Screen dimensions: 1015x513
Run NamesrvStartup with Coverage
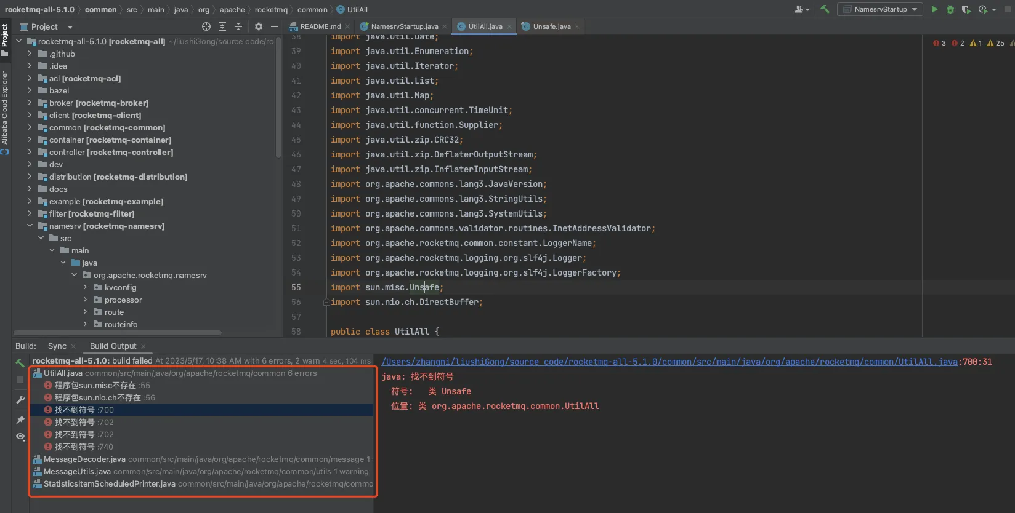point(966,9)
